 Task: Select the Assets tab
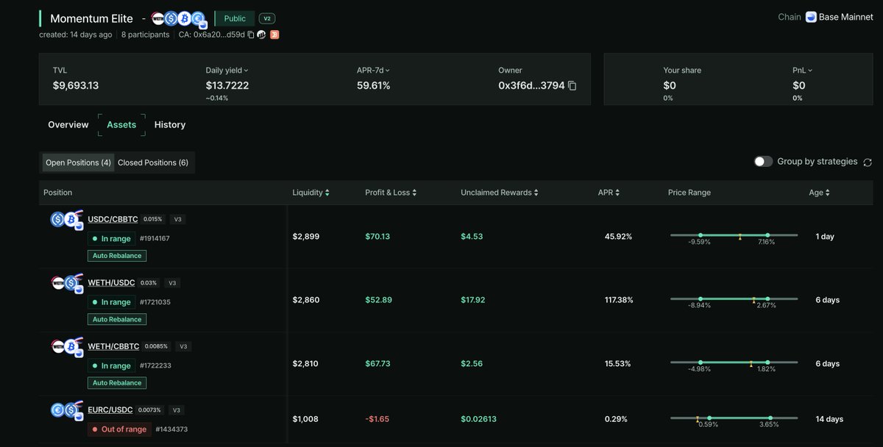(x=121, y=125)
